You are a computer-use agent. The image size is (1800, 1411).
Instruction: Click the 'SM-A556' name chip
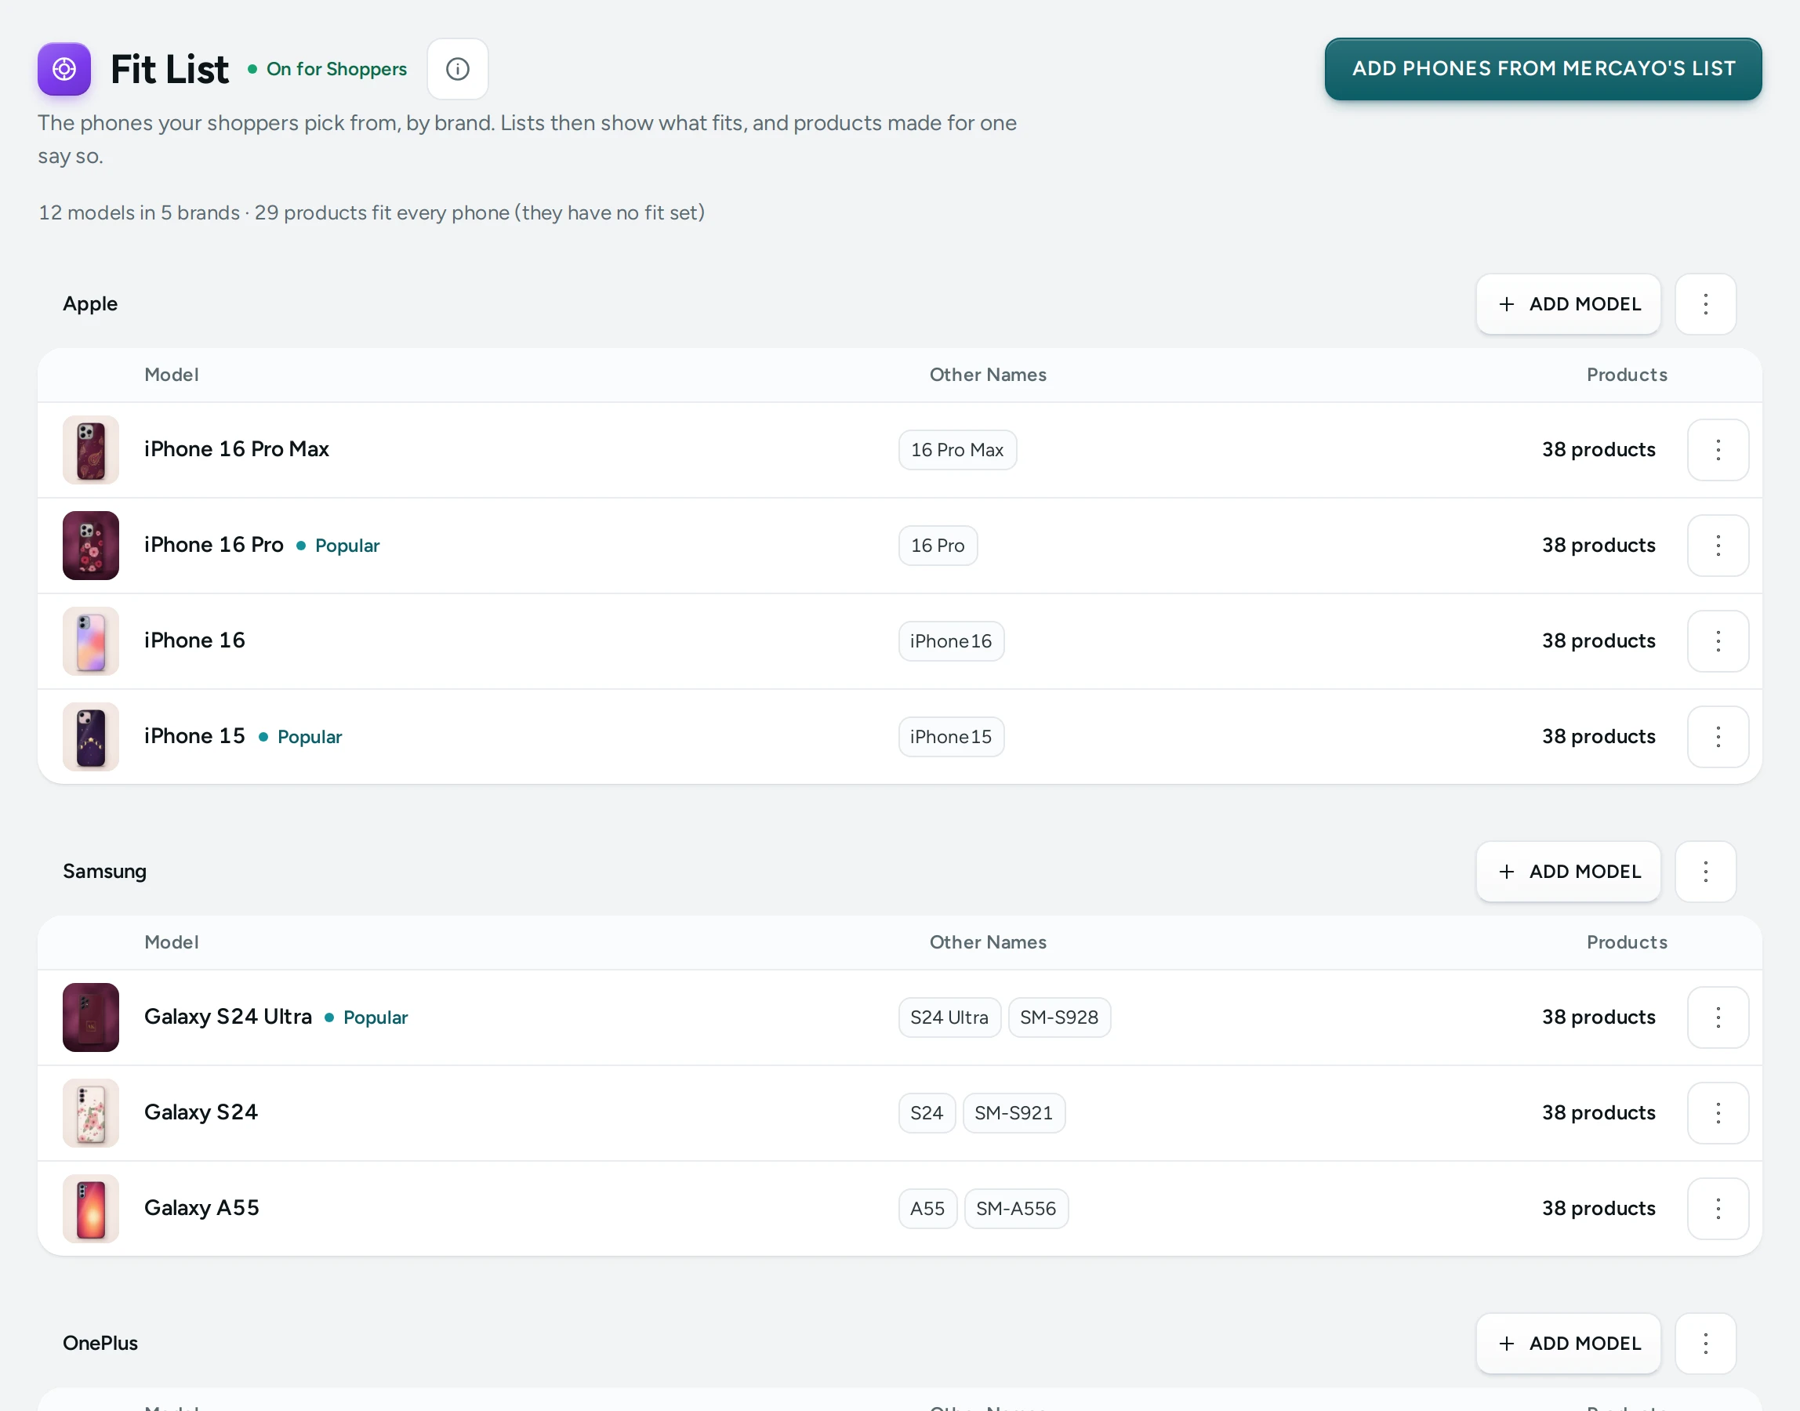tap(1016, 1209)
